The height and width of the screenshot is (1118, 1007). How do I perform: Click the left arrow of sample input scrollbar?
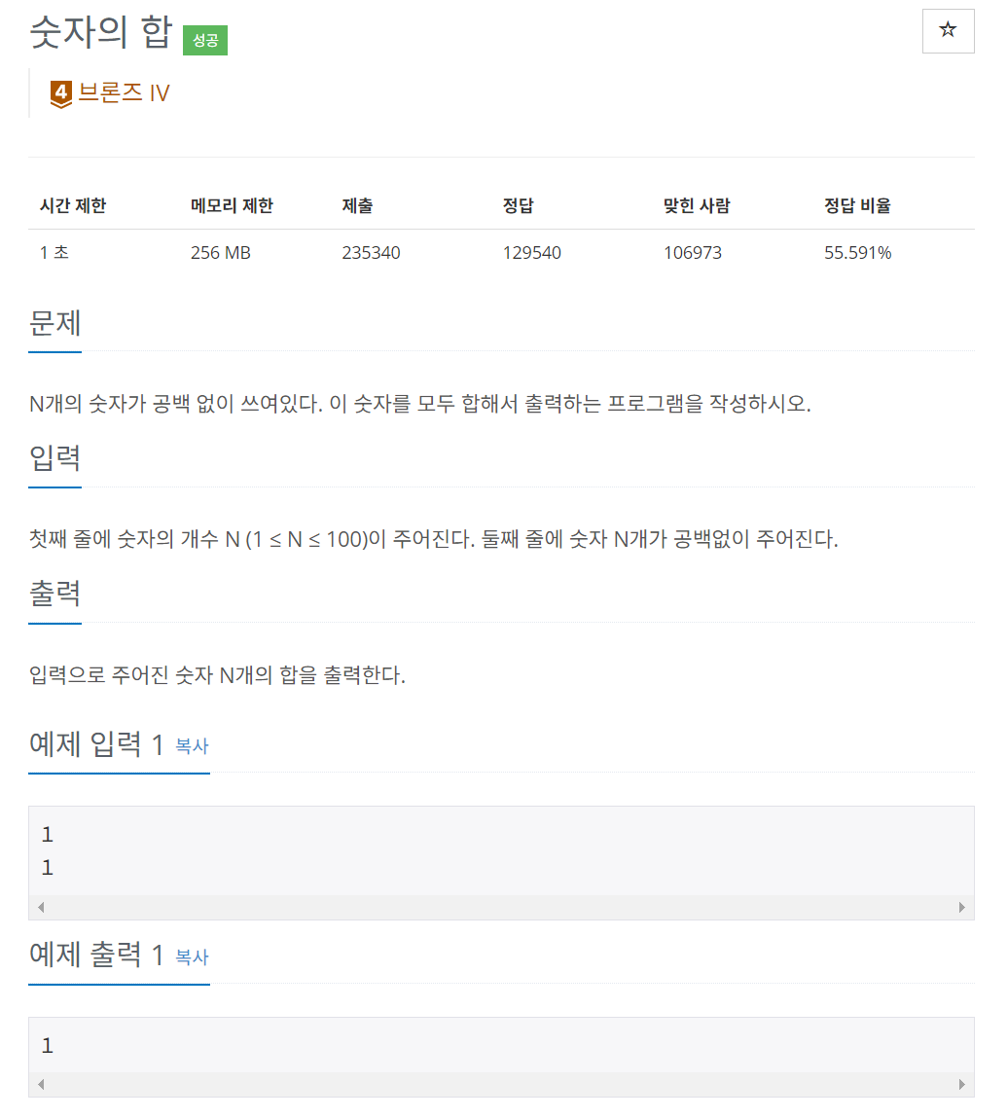(x=41, y=906)
